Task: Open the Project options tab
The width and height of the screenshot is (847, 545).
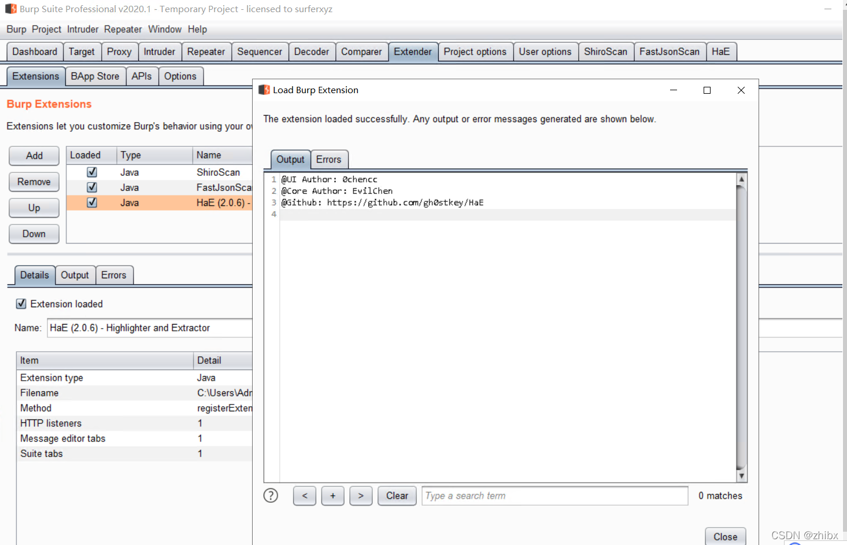Action: 475,51
